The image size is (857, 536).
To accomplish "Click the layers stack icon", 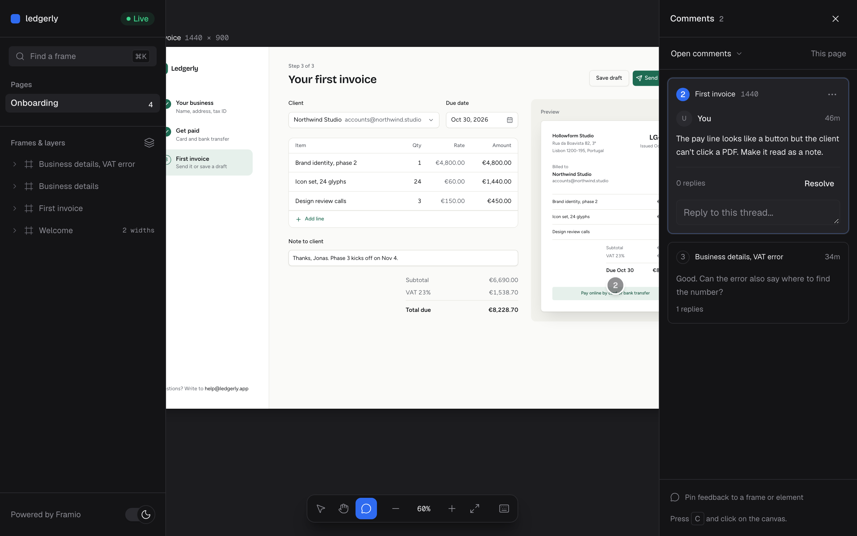I will (149, 142).
